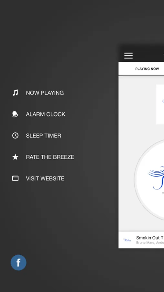This screenshot has height=292, width=164.
Task: Choose RATE THE BREEZE option
Action: pos(50,157)
